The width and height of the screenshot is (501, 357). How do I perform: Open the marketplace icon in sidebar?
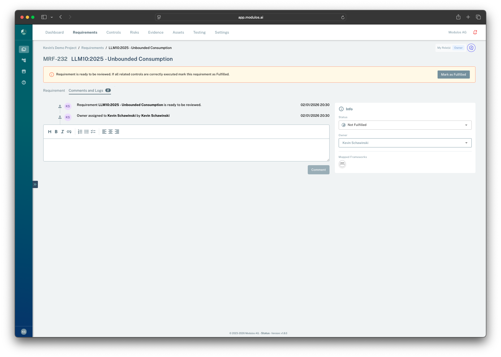[24, 71]
